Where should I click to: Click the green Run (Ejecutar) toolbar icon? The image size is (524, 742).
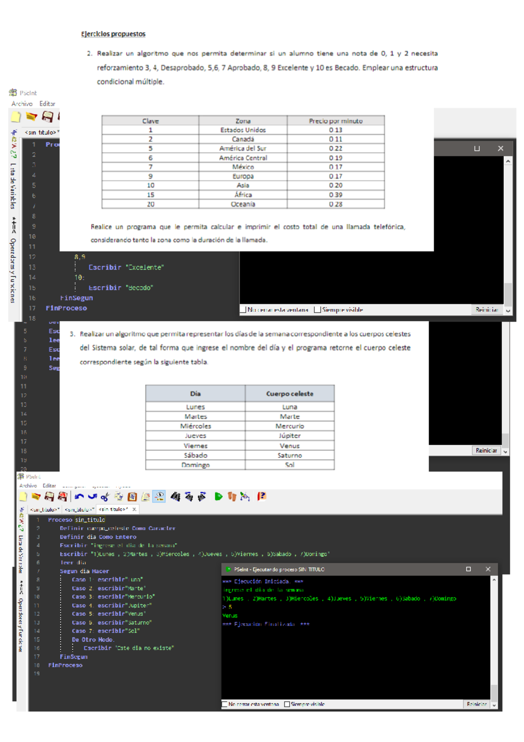point(218,496)
